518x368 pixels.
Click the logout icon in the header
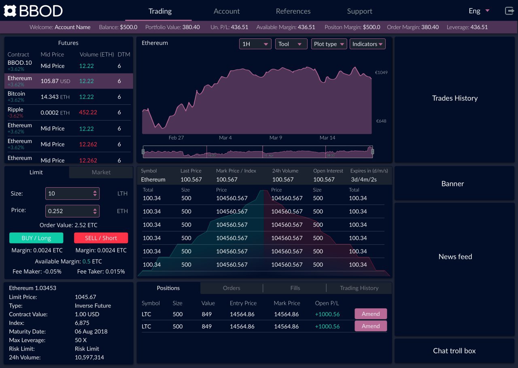(509, 11)
